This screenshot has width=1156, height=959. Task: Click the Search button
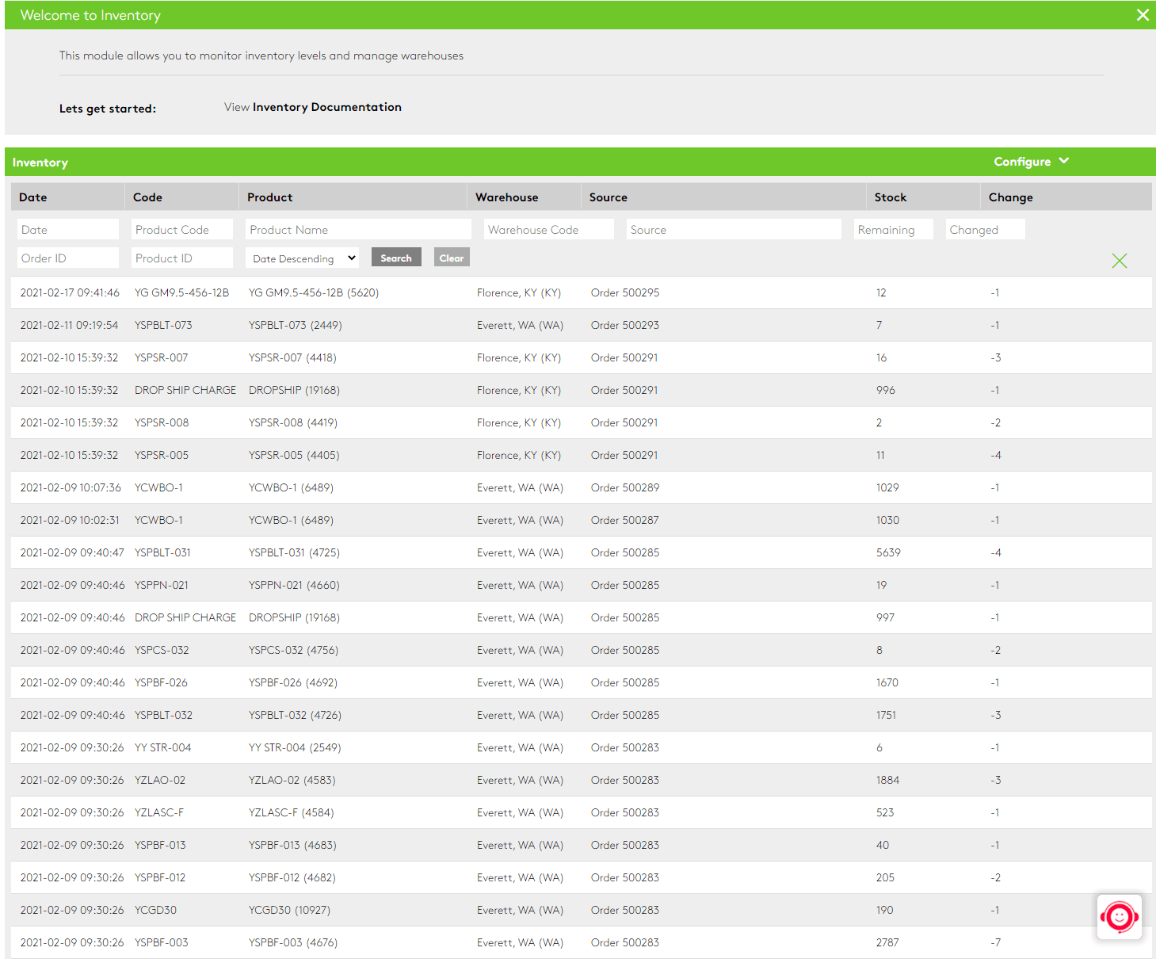point(396,257)
